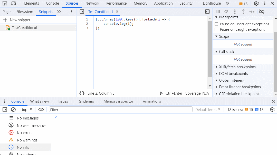
Task: Open DevTools settings gear in top bar
Action: coord(256,3)
